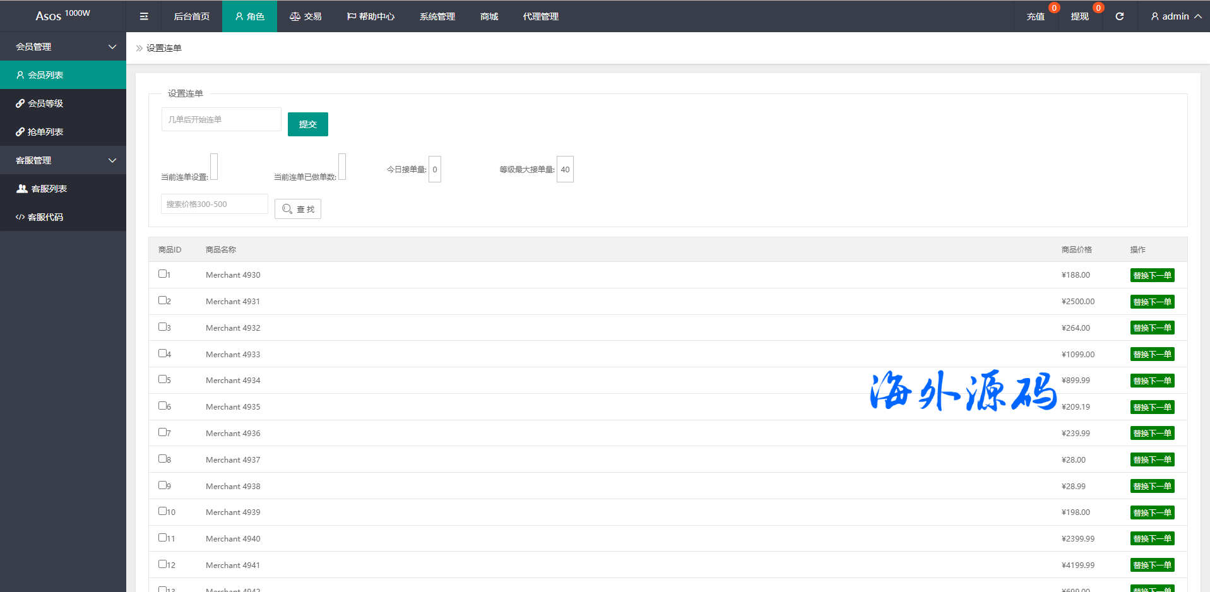Click the refresh icon in top bar
The height and width of the screenshot is (592, 1210).
click(x=1119, y=16)
